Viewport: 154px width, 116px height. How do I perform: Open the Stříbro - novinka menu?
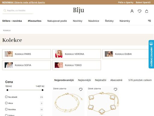point(12,21)
